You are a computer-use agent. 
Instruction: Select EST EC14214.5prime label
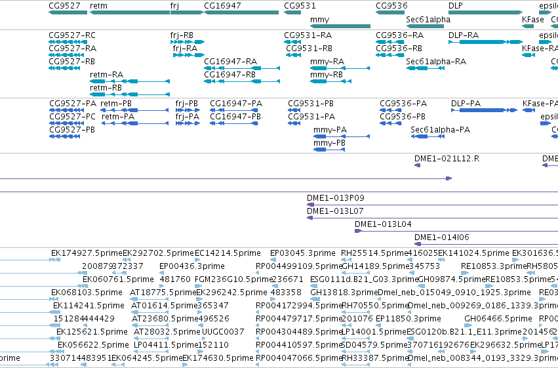tap(228, 253)
